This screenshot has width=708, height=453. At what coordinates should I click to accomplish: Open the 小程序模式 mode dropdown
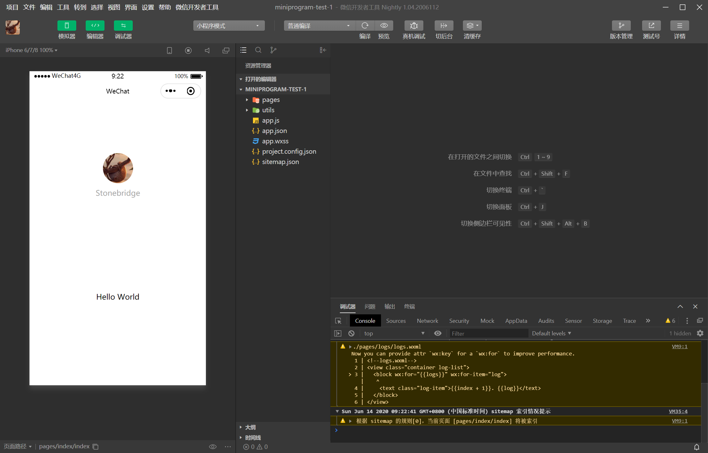[229, 26]
